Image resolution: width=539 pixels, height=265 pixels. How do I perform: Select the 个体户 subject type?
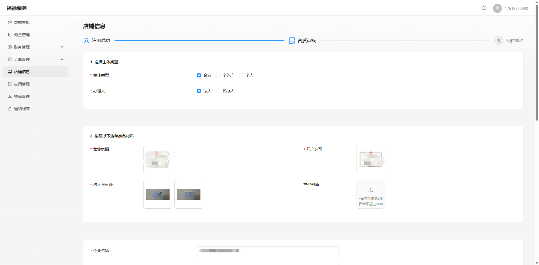click(218, 75)
